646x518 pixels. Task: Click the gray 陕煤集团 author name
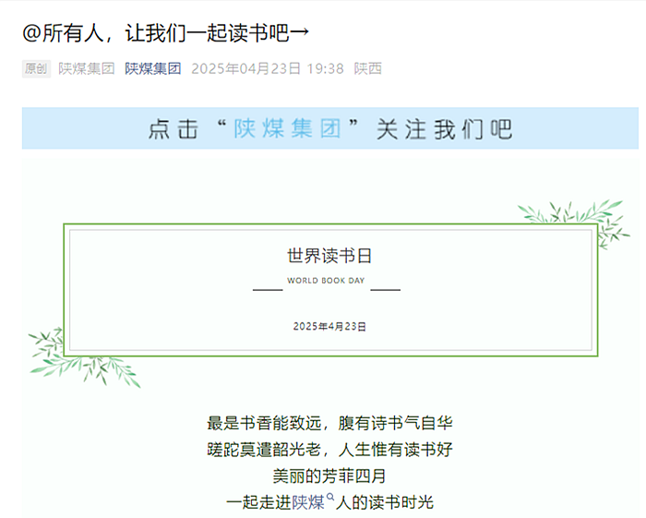(87, 68)
